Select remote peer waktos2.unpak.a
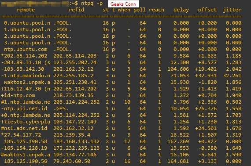 (27, 82)
